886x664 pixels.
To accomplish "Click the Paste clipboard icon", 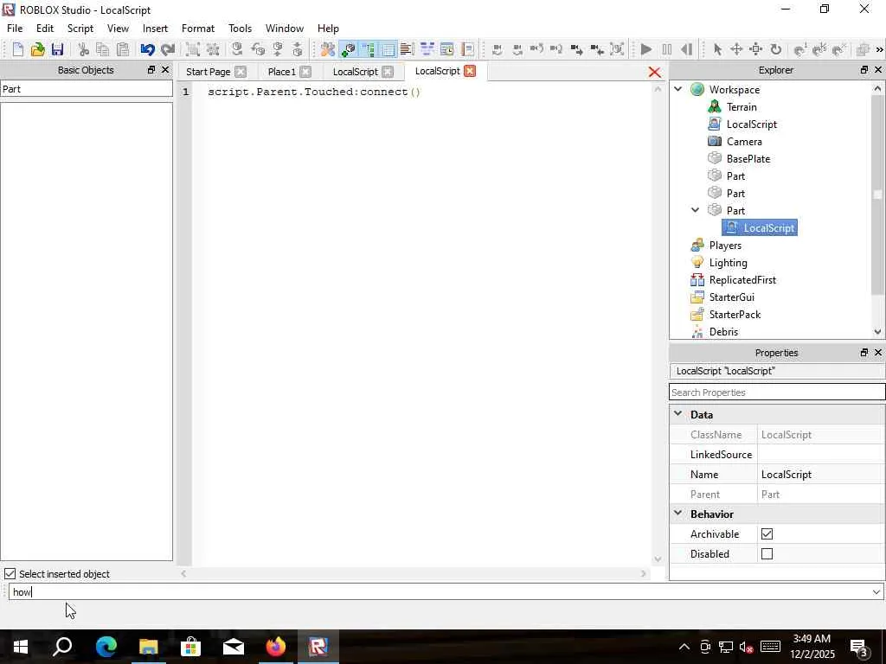I will coord(123,49).
